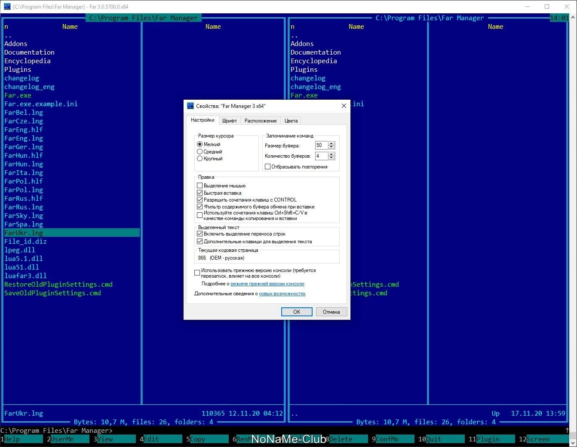
Task: Select FarRus.lng in left panel
Action: [24, 207]
